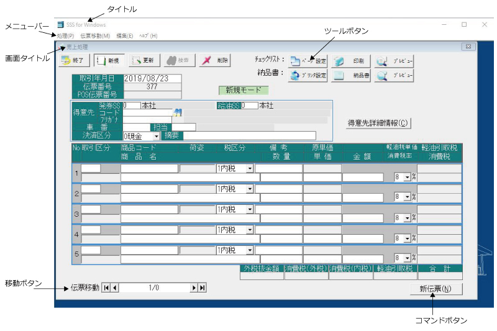
Task: Expand the 決済区分 payment type dropdown
Action: click(156, 135)
